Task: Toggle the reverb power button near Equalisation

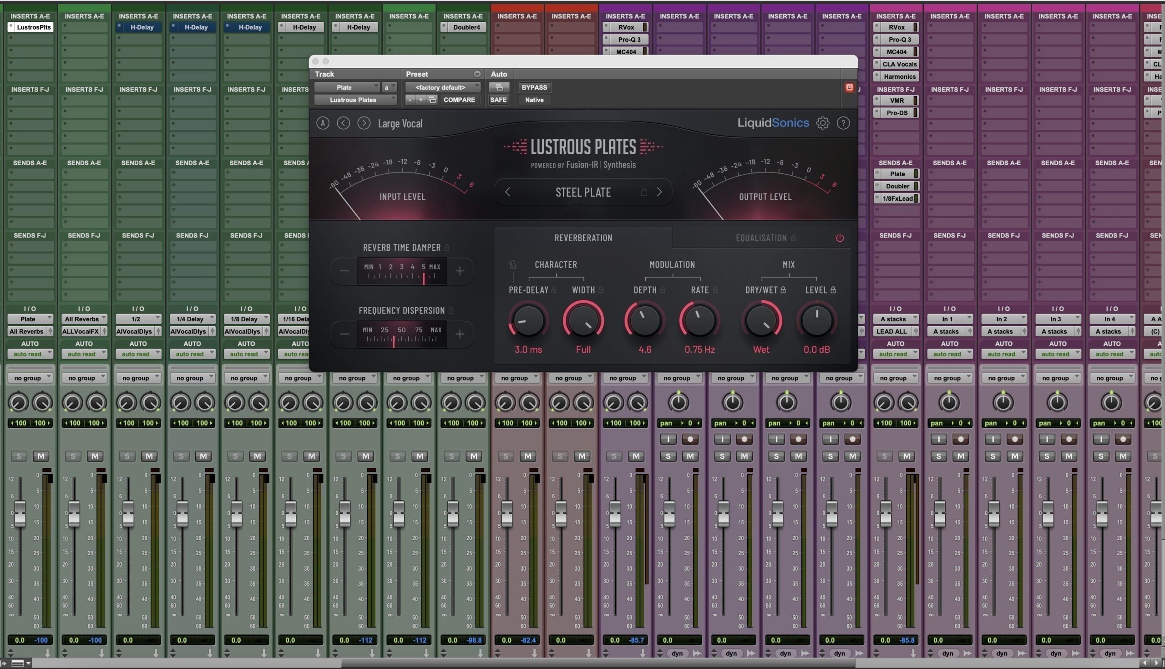Action: point(840,238)
